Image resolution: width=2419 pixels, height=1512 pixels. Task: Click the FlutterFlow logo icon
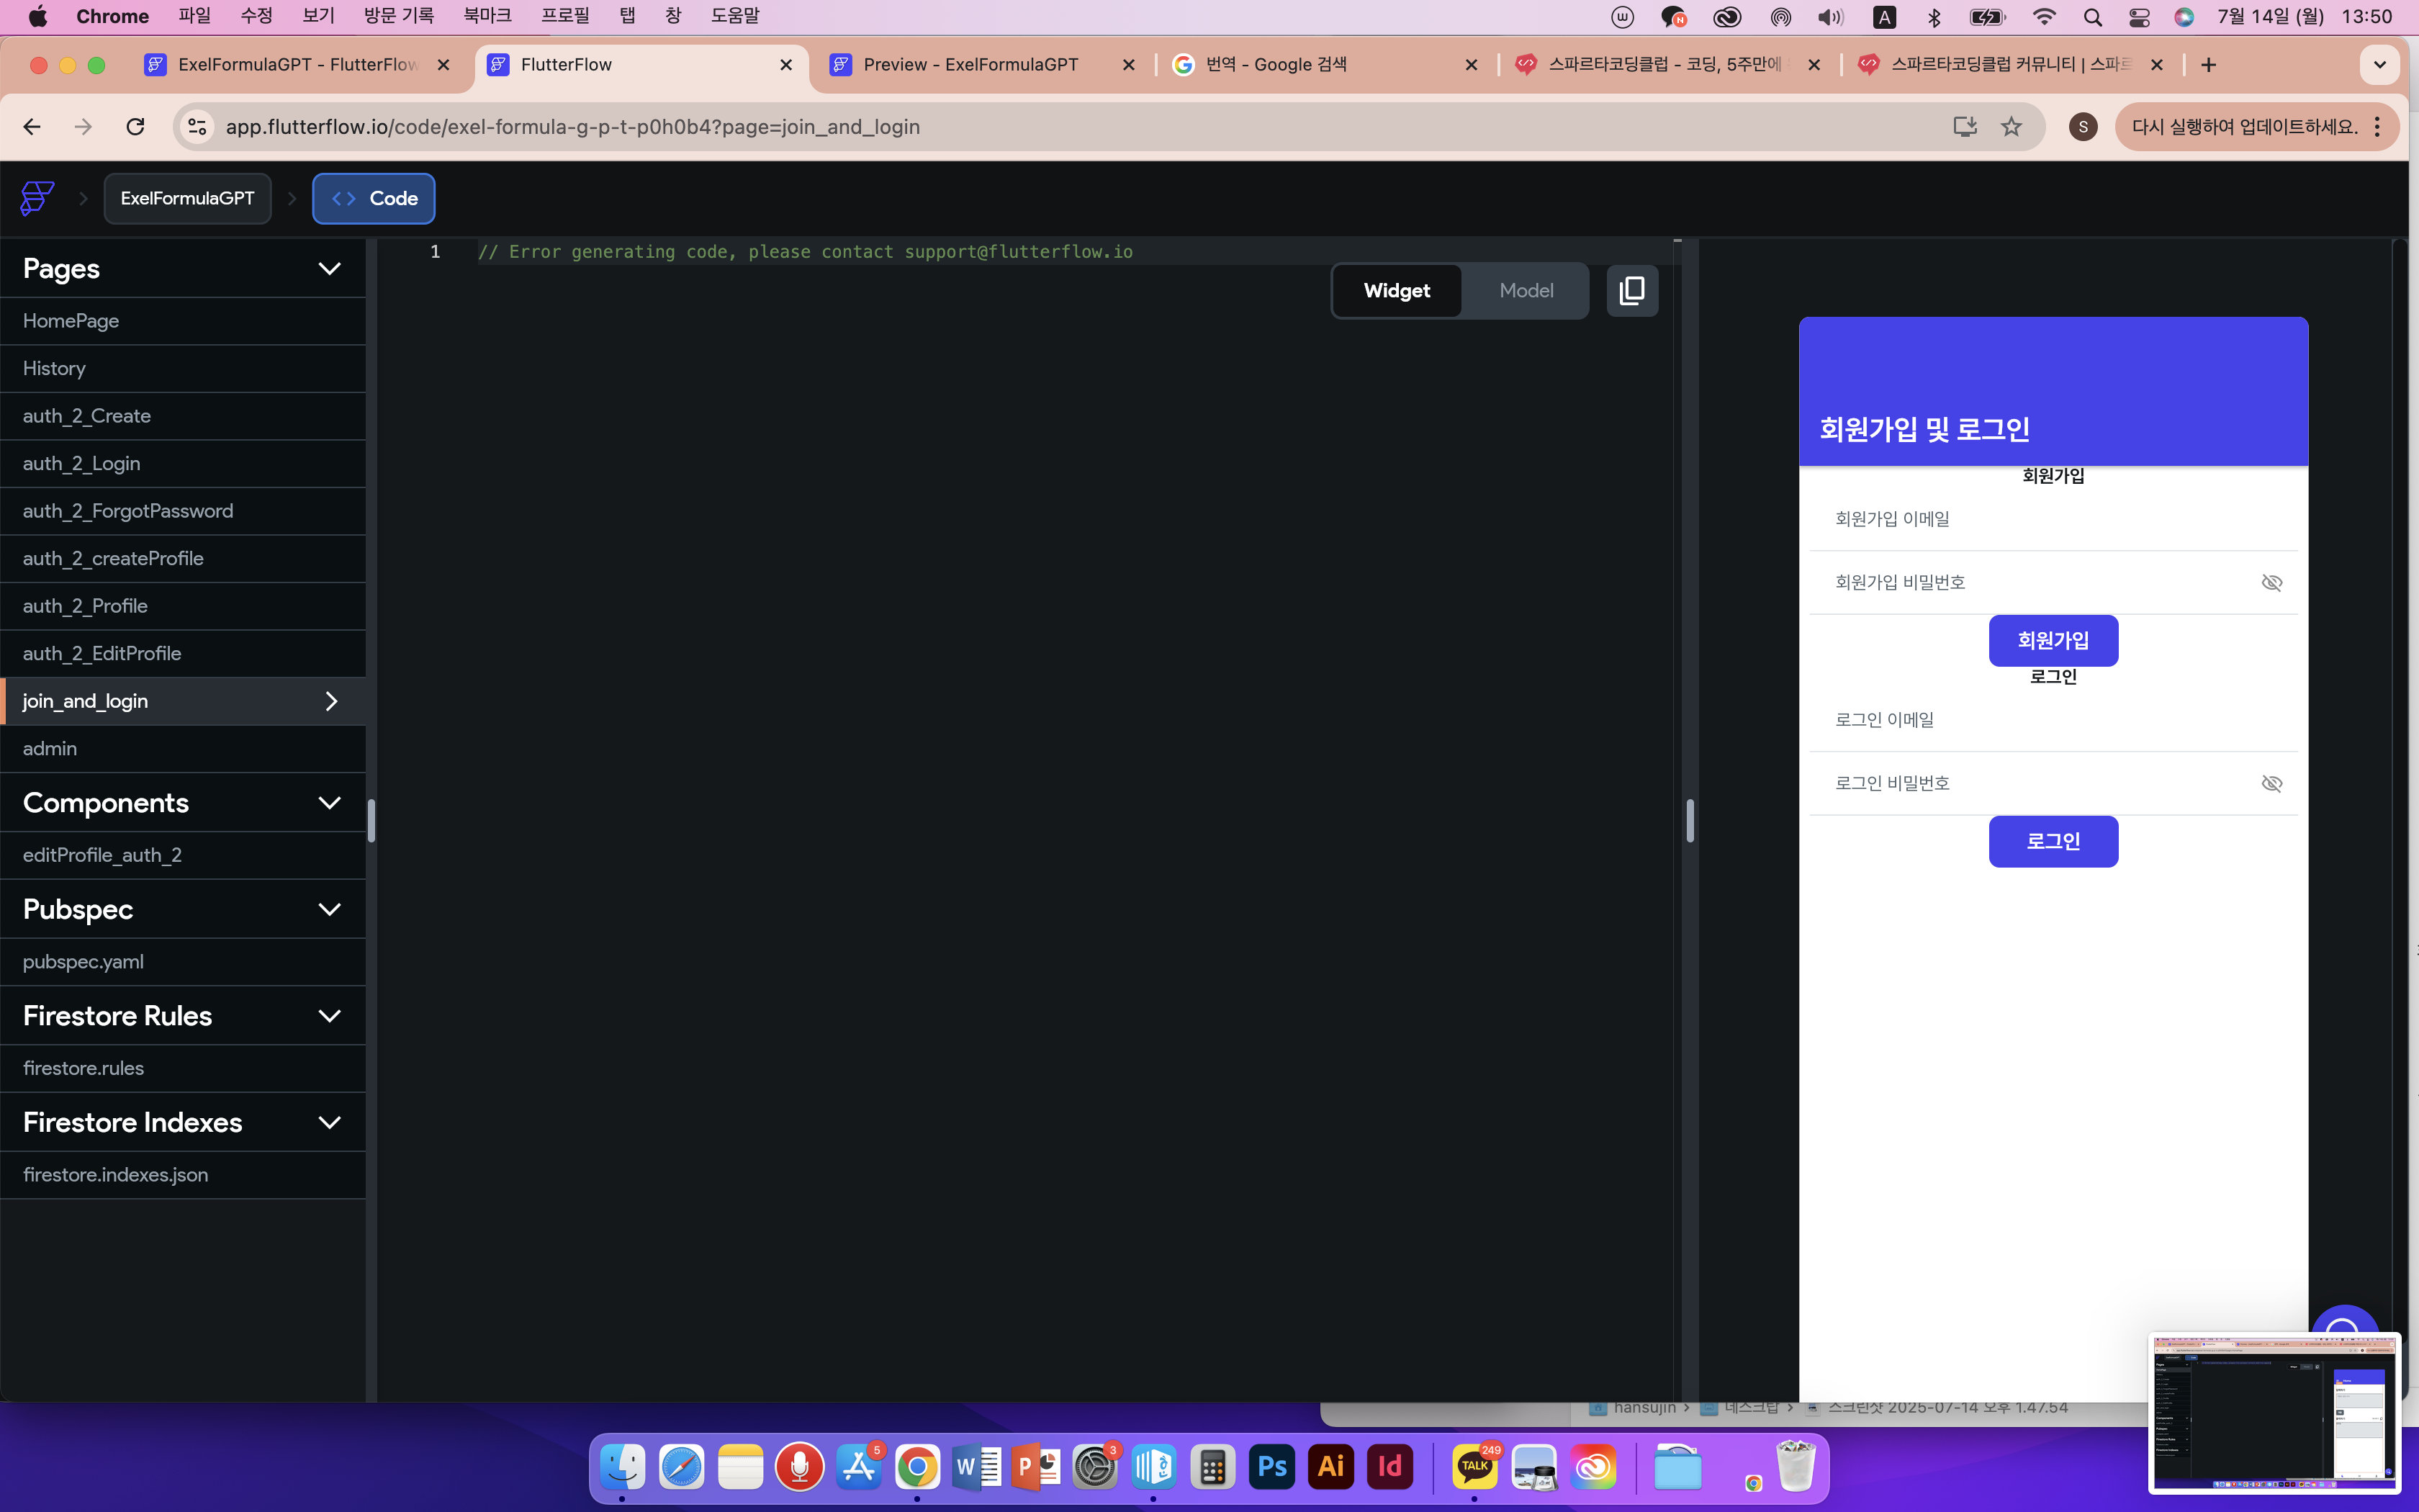(x=37, y=198)
